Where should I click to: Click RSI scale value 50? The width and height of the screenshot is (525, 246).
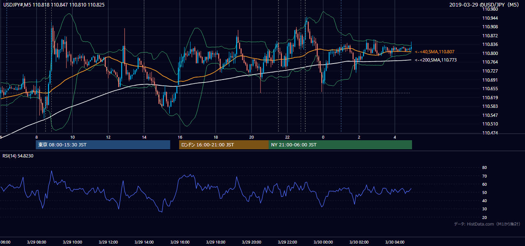coord(485,192)
